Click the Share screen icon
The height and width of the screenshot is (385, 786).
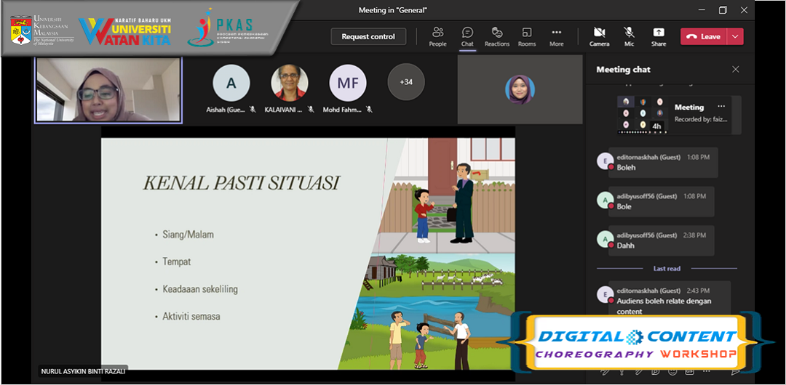pyautogui.click(x=658, y=36)
